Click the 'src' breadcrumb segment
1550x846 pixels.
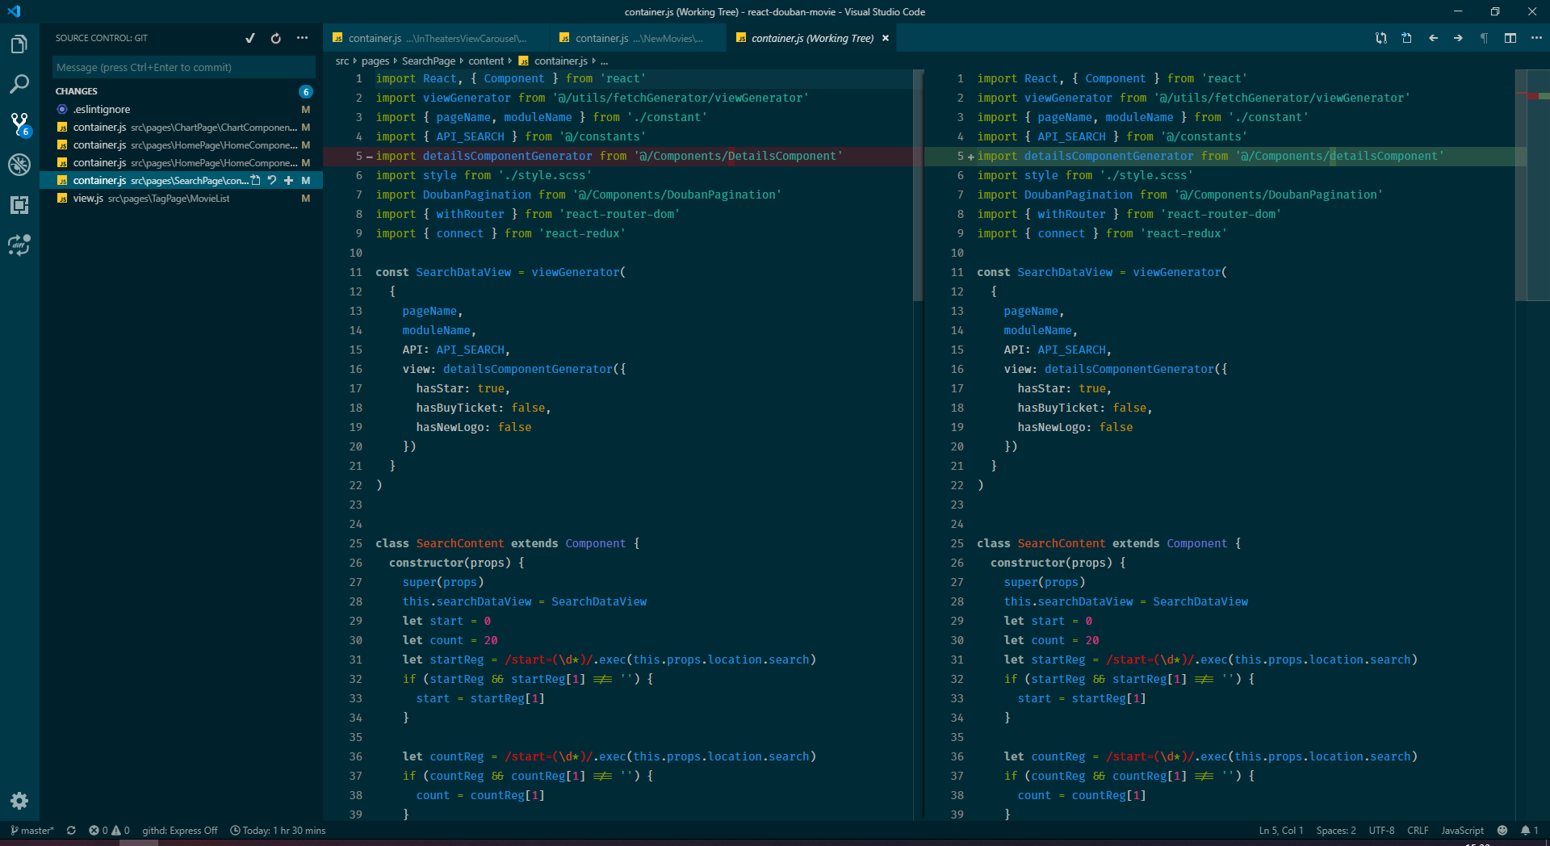tap(342, 61)
